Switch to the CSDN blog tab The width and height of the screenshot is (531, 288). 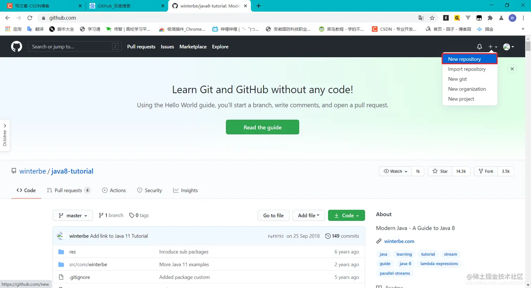coord(44,6)
